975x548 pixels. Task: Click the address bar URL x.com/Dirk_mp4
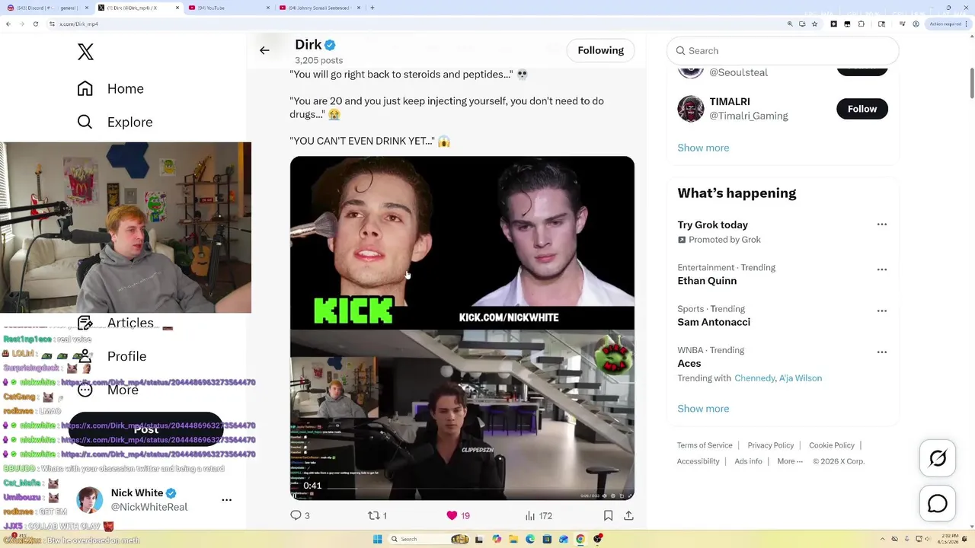coord(78,24)
